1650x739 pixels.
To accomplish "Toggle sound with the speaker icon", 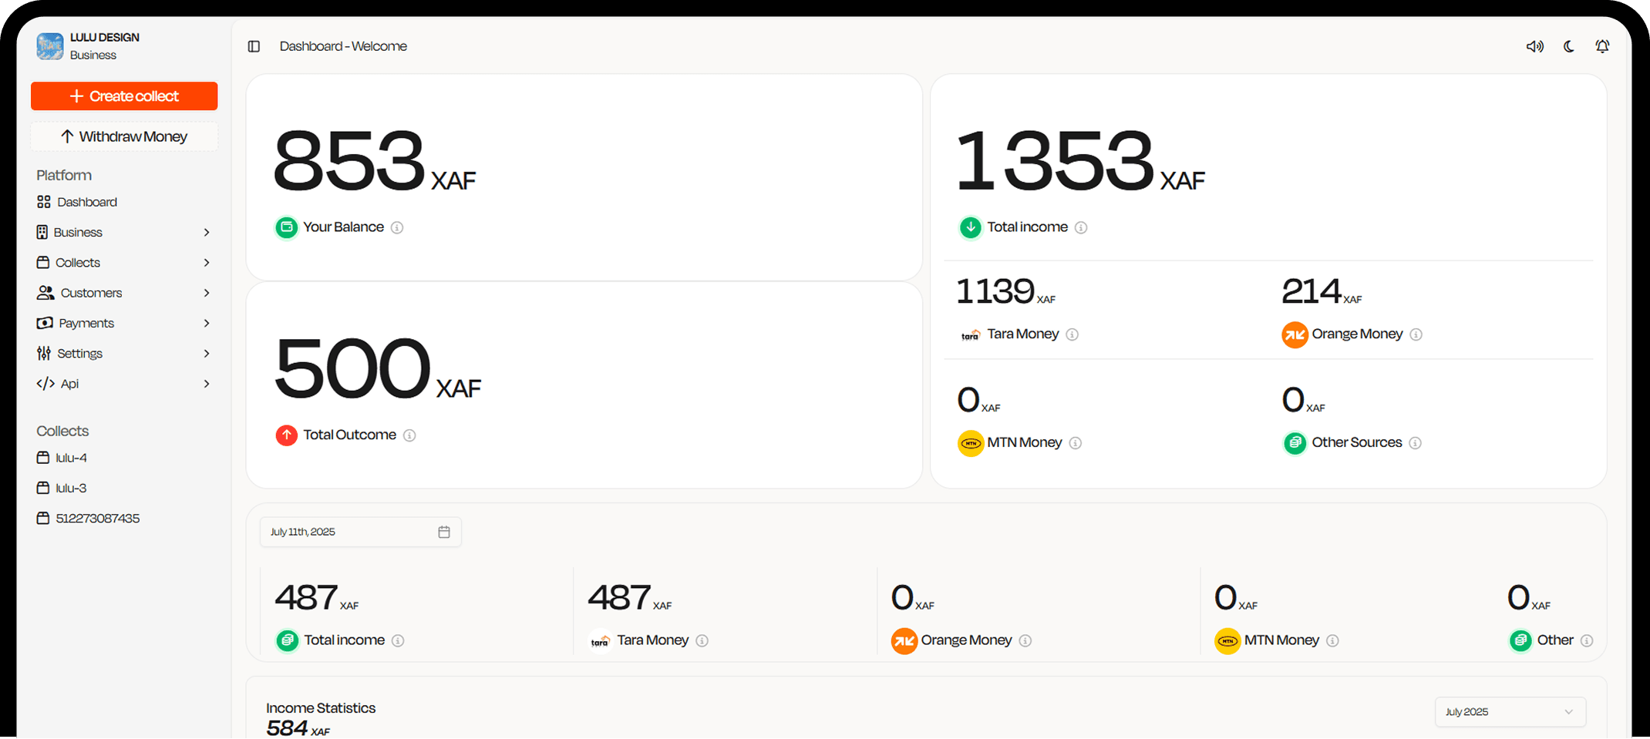I will 1534,46.
